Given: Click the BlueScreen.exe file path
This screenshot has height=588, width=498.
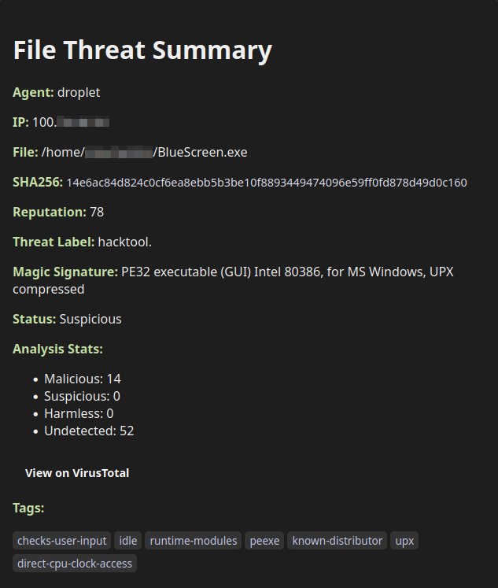Looking at the screenshot, I should [144, 152].
